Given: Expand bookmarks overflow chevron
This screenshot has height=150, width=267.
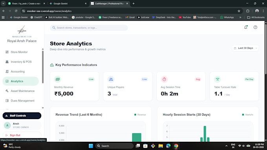Looking at the screenshot, I should [x=240, y=17].
